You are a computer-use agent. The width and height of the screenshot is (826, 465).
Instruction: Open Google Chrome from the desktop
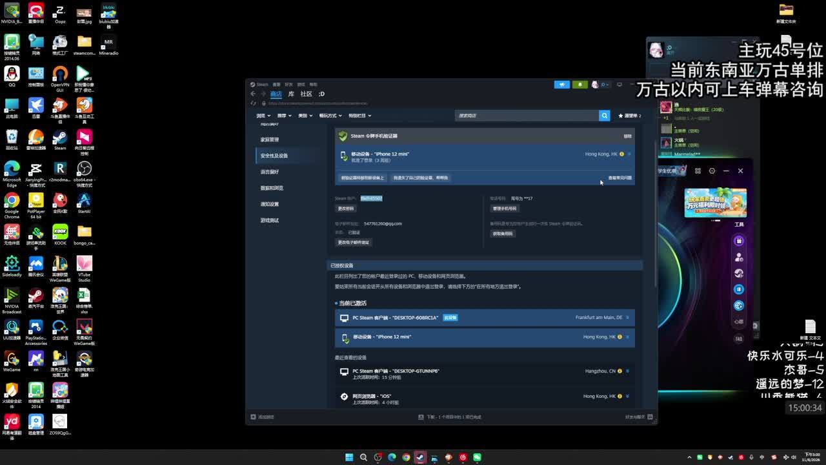click(12, 204)
